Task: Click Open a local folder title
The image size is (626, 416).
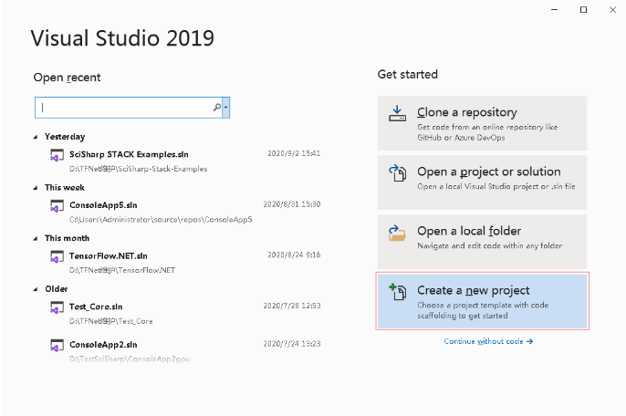Action: pos(469,231)
